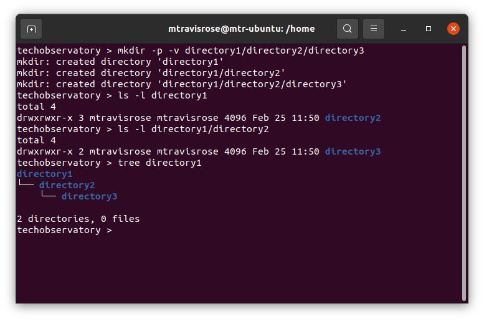Image resolution: width=484 pixels, height=321 pixels.
Task: Open the terminal search
Action: [347, 29]
